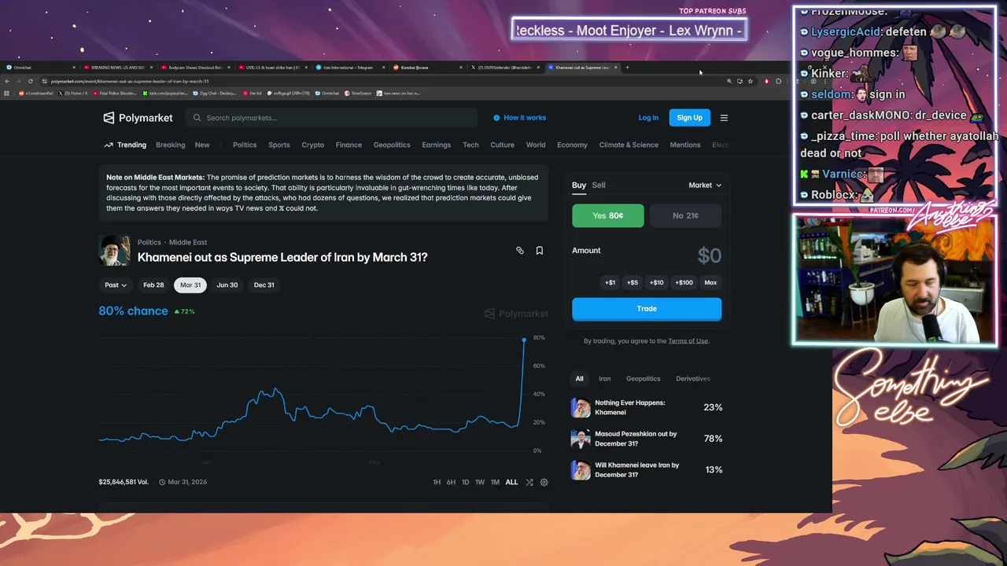
Task: Select the Feb 28 date
Action: point(153,285)
